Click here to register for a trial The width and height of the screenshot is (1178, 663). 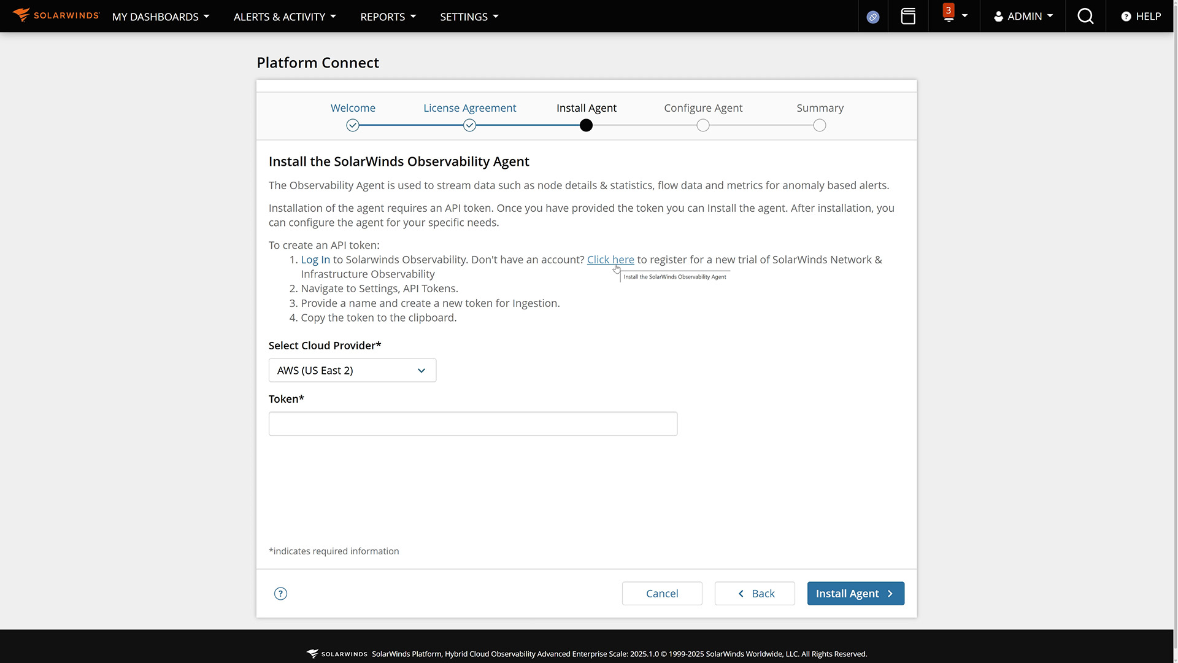click(x=610, y=259)
